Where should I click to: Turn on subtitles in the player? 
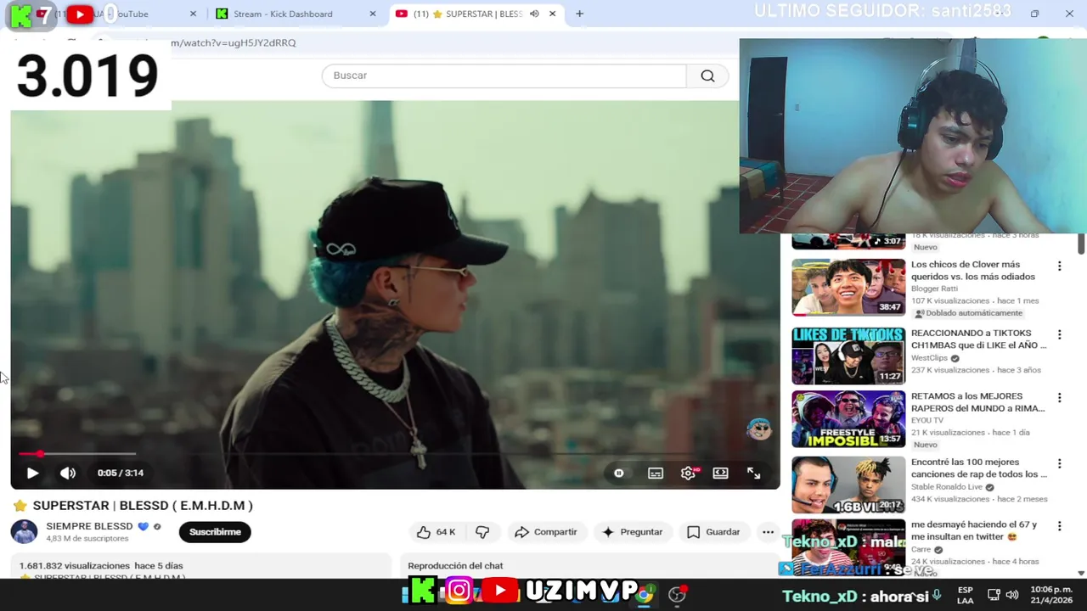click(x=656, y=473)
